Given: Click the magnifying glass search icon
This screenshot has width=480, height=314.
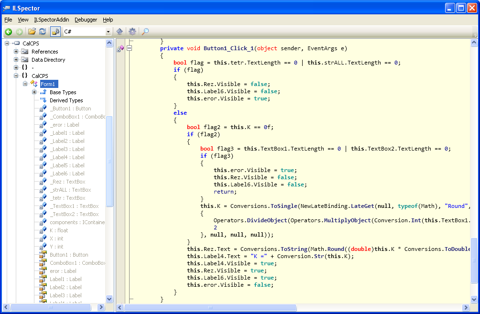Looking at the screenshot, I should [145, 31].
